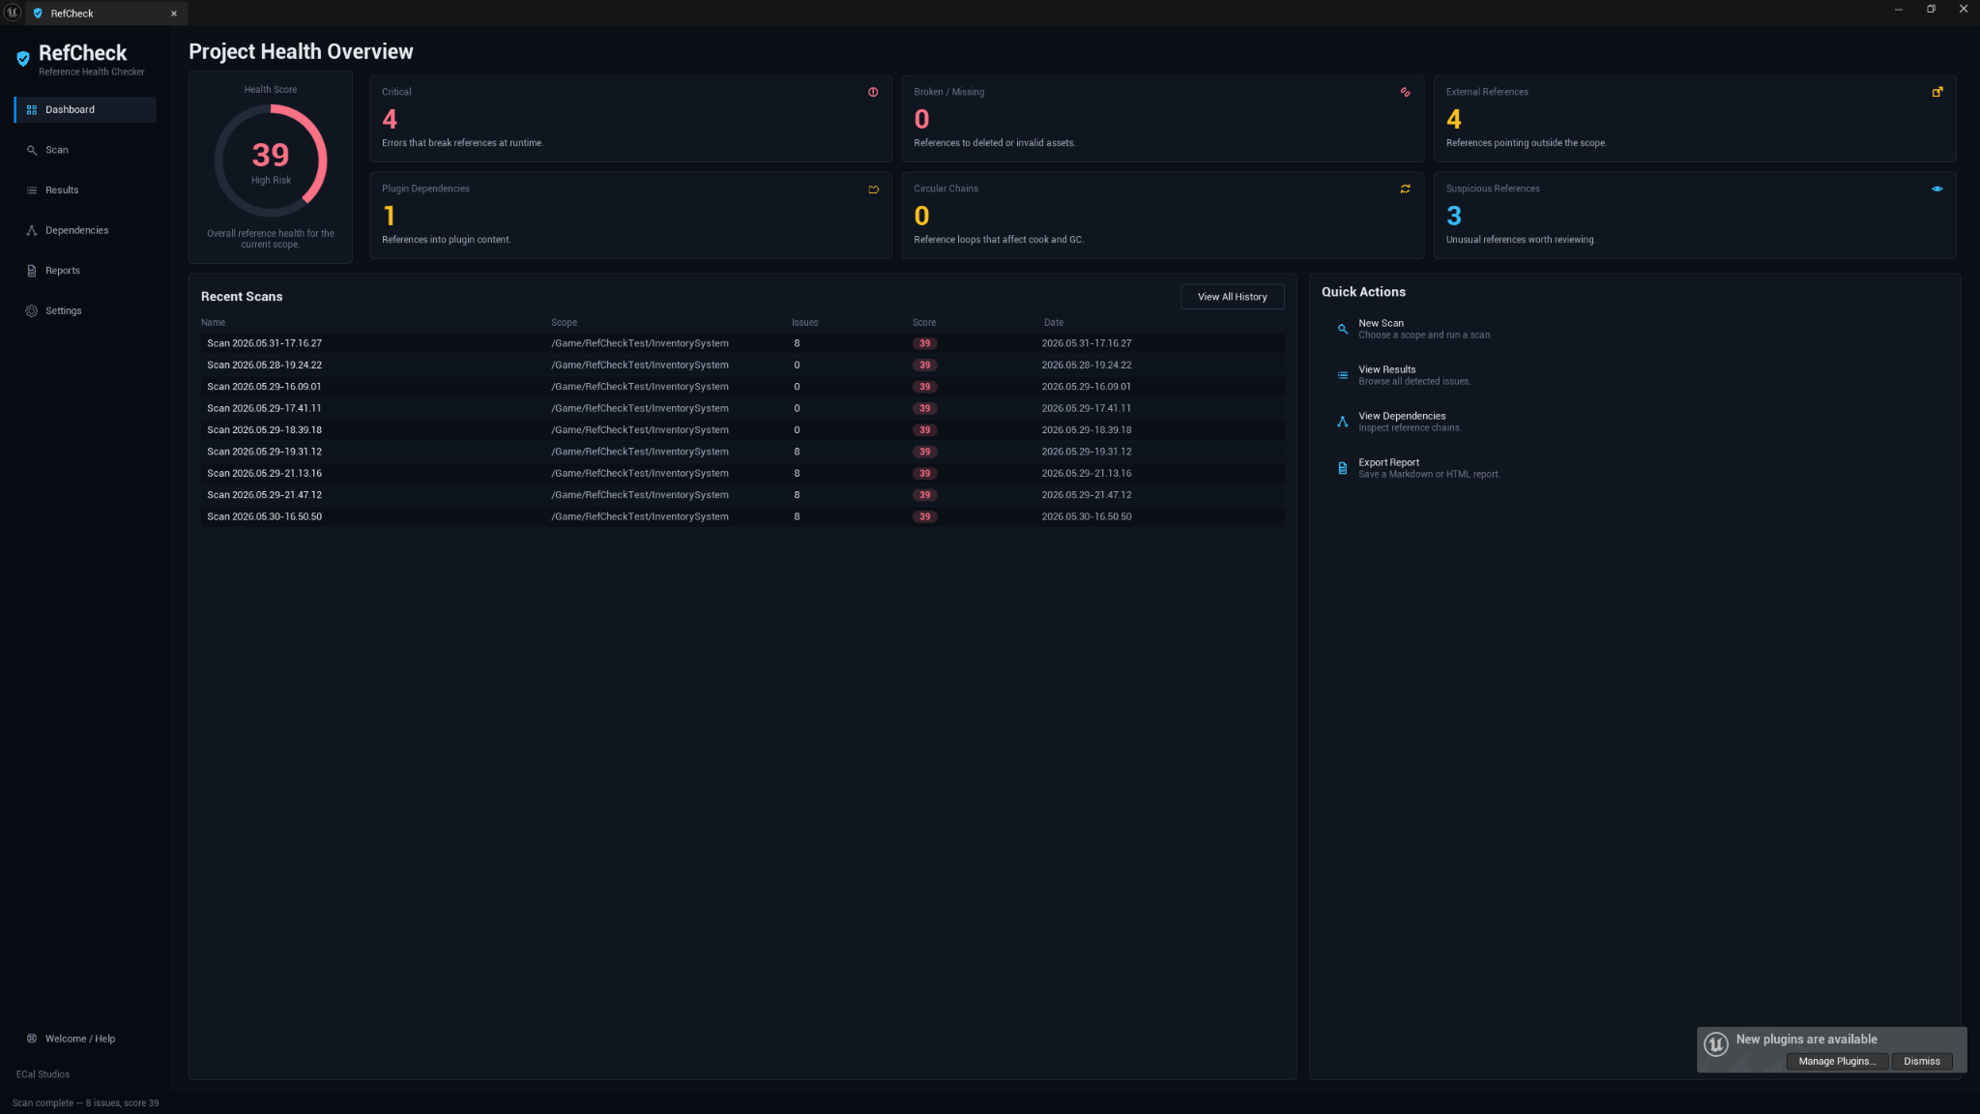Click the Issues column header
Viewport: 1980px width, 1114px height.
(805, 323)
